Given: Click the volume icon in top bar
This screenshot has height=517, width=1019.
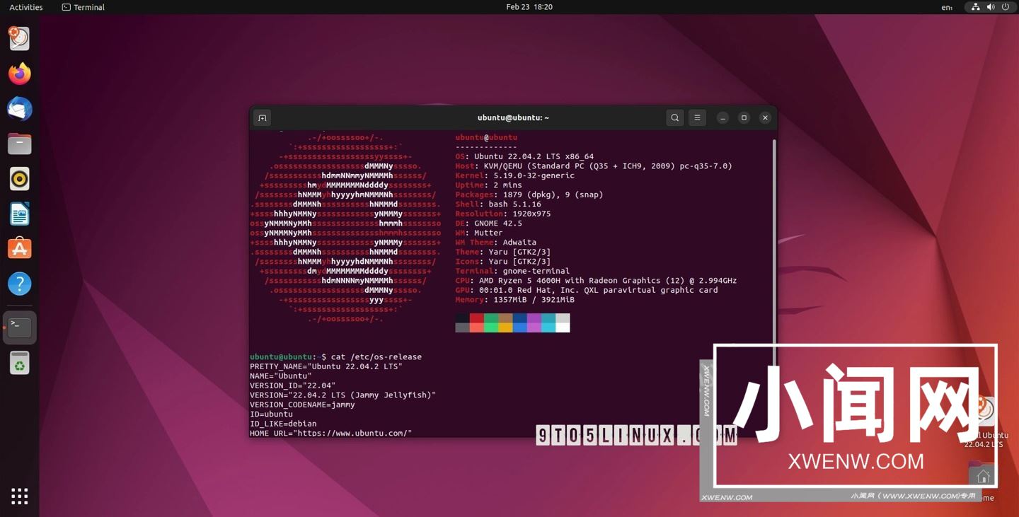Looking at the screenshot, I should coord(990,7).
